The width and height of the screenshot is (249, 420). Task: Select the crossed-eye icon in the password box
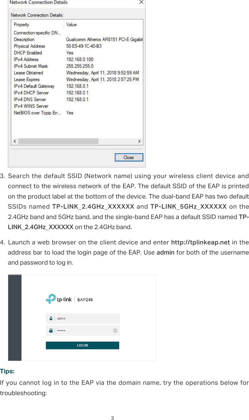point(115,330)
